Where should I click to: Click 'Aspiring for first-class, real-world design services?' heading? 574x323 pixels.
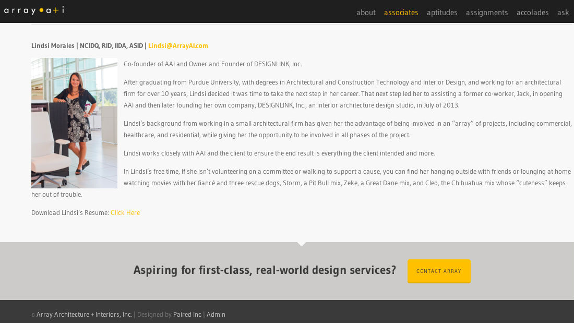pyautogui.click(x=265, y=270)
